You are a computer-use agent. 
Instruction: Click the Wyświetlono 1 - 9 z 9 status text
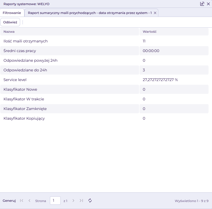click(191, 201)
